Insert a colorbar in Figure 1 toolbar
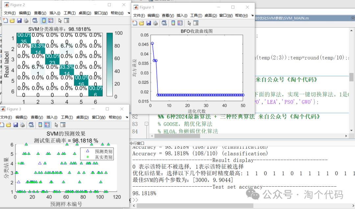The width and height of the screenshot is (355, 209). point(173,23)
